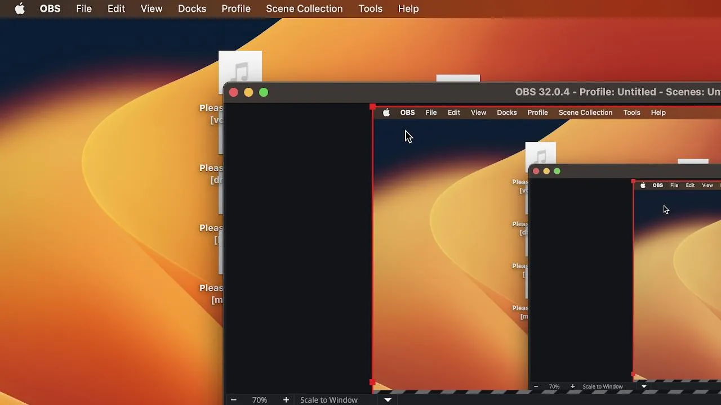The image size is (721, 405).
Task: Click the 70% zoom value in the main OBS window
Action: click(260, 400)
